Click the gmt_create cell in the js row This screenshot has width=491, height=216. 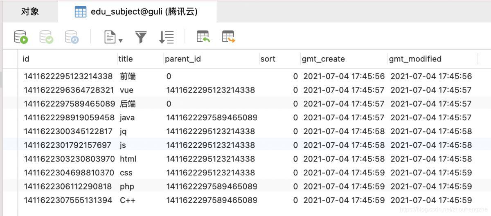(344, 145)
